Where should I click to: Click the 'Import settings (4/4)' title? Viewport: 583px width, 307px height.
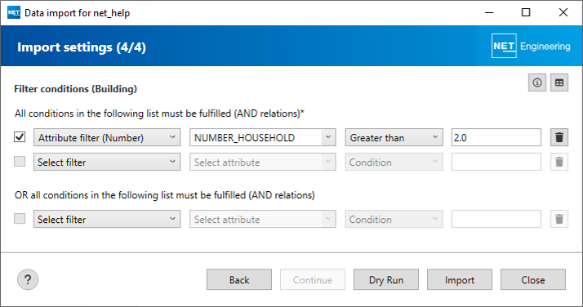point(82,47)
